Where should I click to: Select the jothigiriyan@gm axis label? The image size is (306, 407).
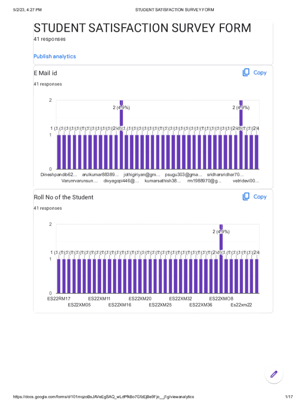pos(141,174)
